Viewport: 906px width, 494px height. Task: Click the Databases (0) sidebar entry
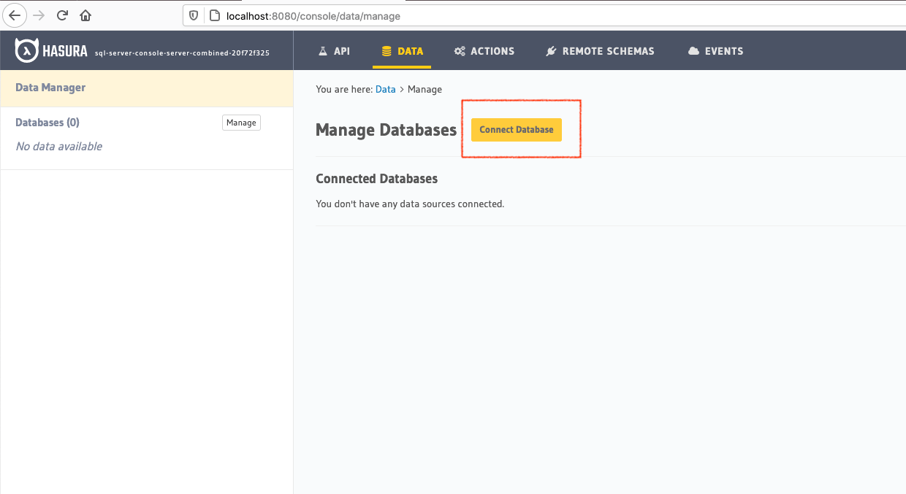[x=47, y=123]
